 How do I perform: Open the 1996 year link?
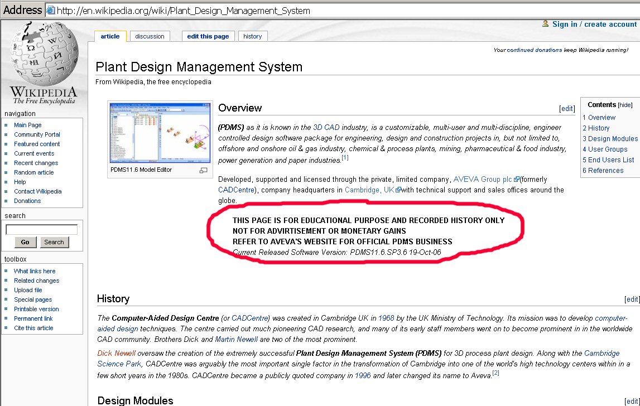(363, 375)
